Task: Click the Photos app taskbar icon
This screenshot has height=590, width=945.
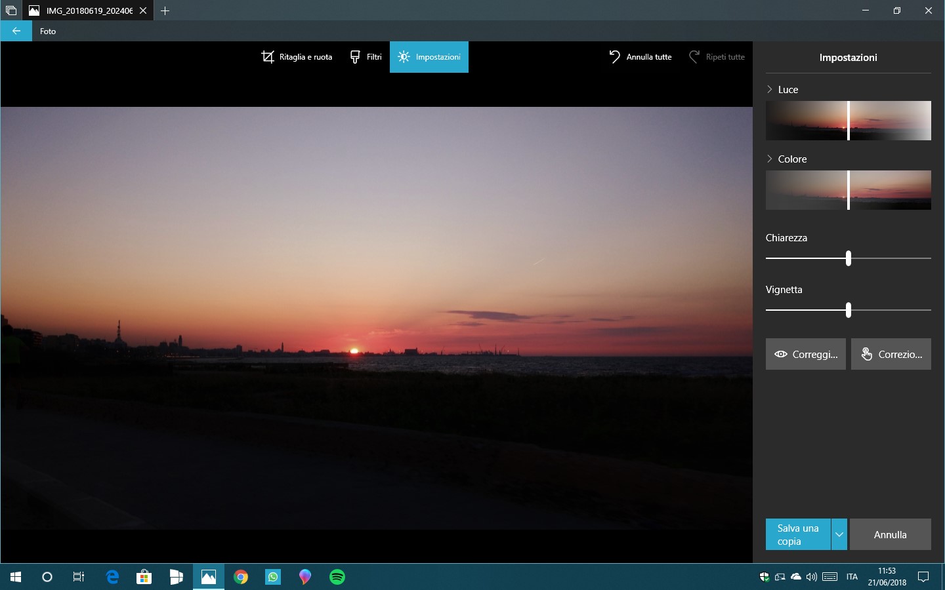Action: click(x=209, y=577)
